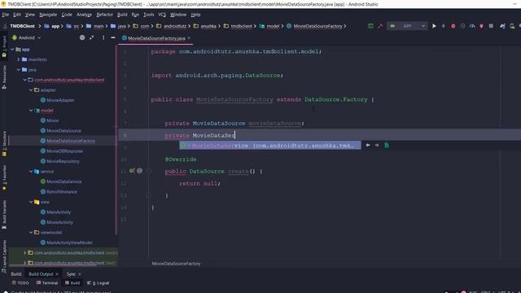Image resolution: width=521 pixels, height=293 pixels.
Task: Click the TMDBClient breadcrumb in navigation bar
Action: [22, 26]
